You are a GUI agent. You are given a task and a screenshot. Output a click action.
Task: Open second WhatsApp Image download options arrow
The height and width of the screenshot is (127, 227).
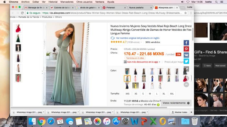tap(78, 112)
